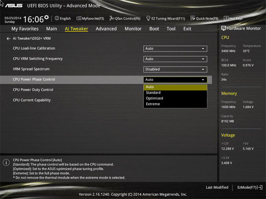The height and width of the screenshot is (199, 266).
Task: Select the CPU Power Phase Control label
Action: pyautogui.click(x=34, y=79)
